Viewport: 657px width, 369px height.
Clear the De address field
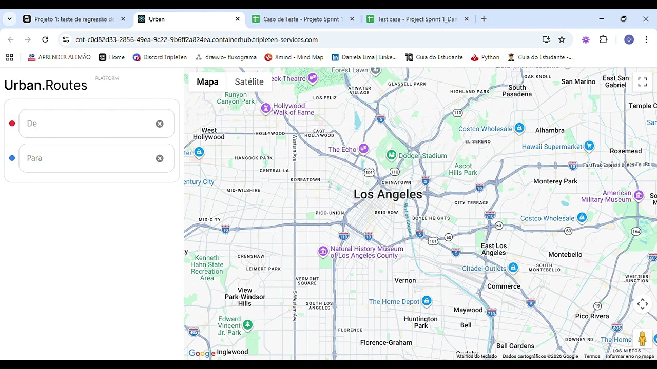click(x=160, y=124)
